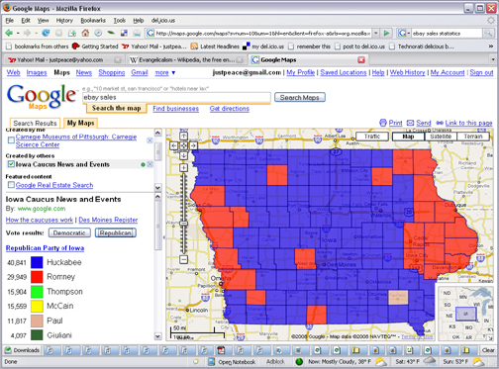Open the Bookmarks menu

click(x=93, y=21)
